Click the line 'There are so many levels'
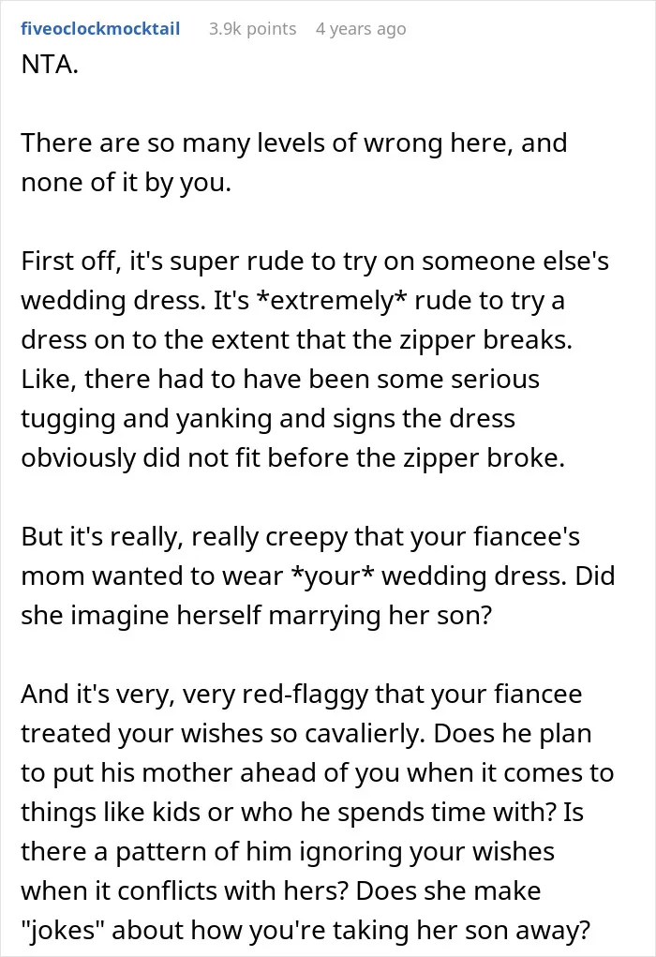This screenshot has width=656, height=957. tap(294, 142)
